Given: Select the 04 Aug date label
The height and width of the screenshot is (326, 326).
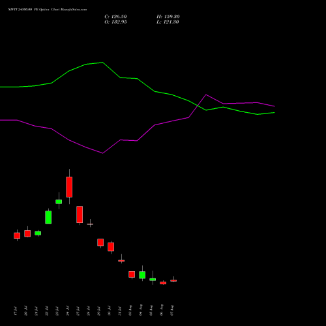Looking at the screenshot, I should [141, 310].
